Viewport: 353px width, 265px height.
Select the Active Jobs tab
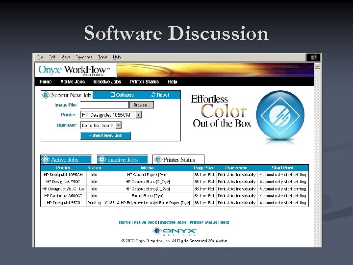point(66,159)
